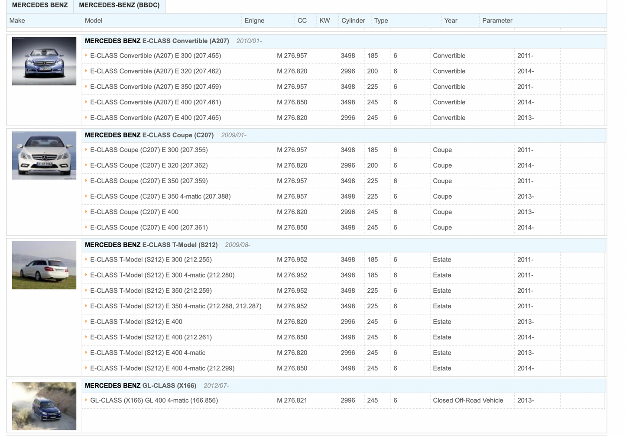Click the Year column header
Viewport: 626px width, 436px height.
[x=451, y=21]
